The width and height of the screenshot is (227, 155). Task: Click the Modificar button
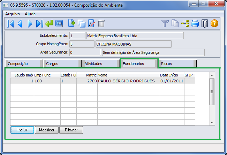(47, 130)
